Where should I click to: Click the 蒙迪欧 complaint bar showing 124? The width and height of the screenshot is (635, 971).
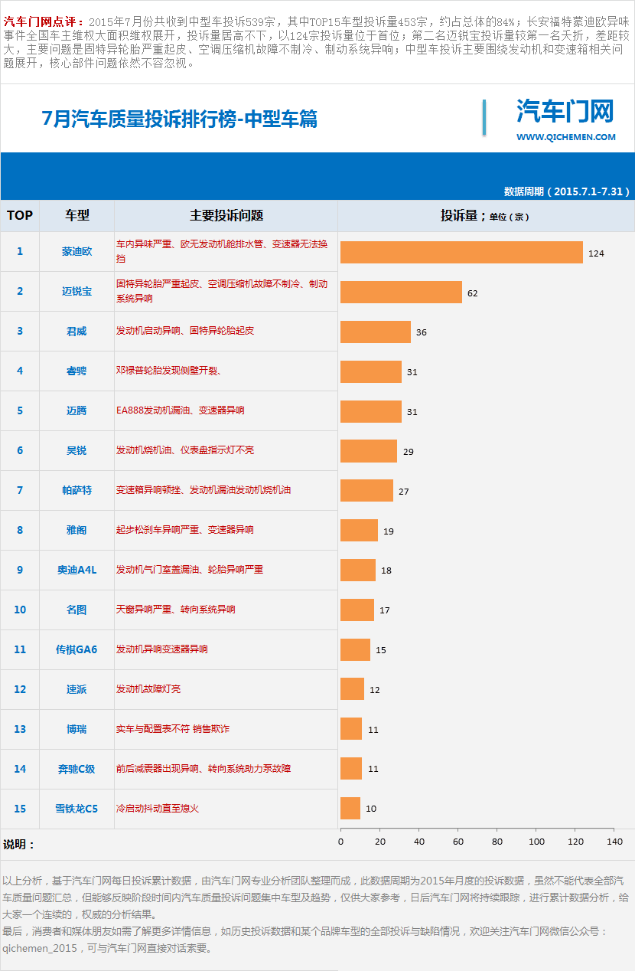click(461, 252)
